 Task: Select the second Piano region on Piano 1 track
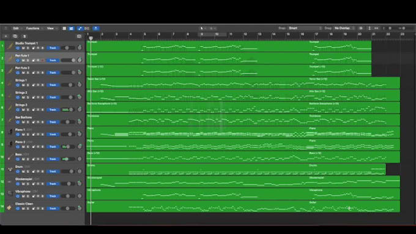pos(354,132)
